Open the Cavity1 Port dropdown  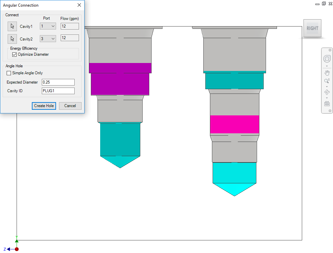[x=48, y=26]
